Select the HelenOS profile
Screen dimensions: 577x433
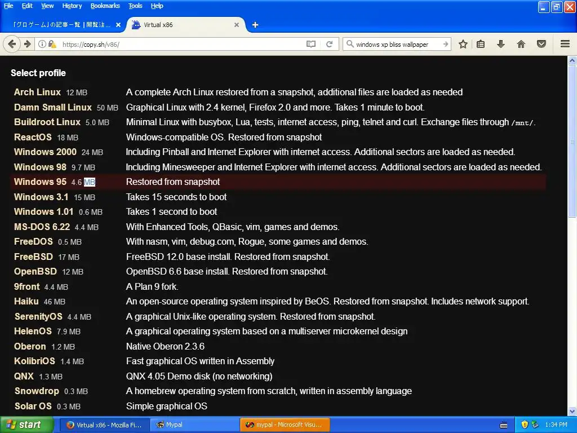(x=33, y=331)
